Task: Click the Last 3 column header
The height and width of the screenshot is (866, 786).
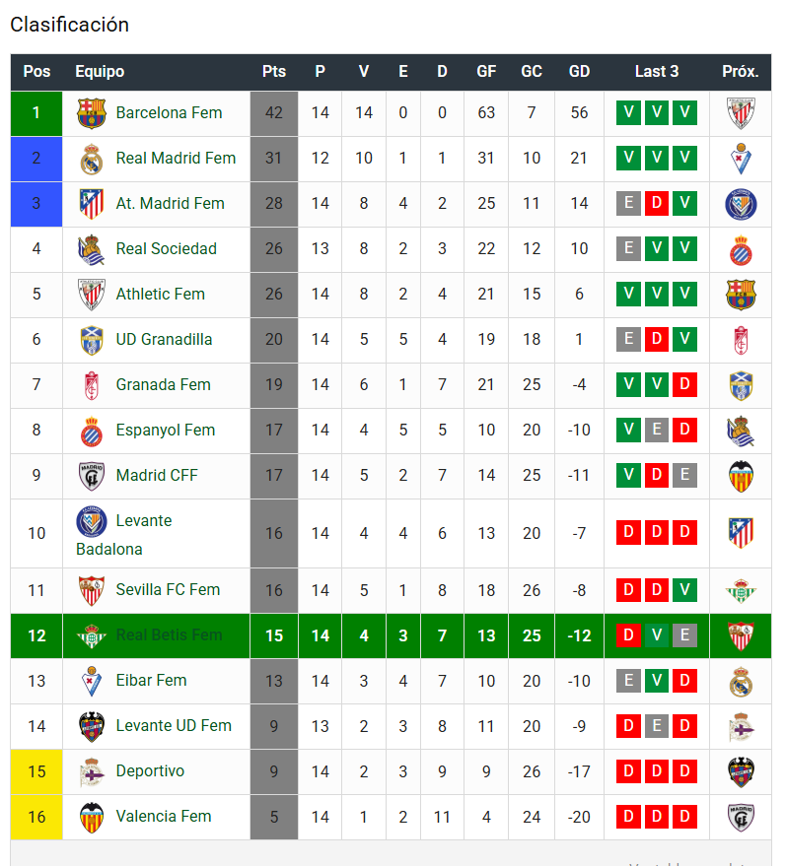Action: tap(657, 72)
